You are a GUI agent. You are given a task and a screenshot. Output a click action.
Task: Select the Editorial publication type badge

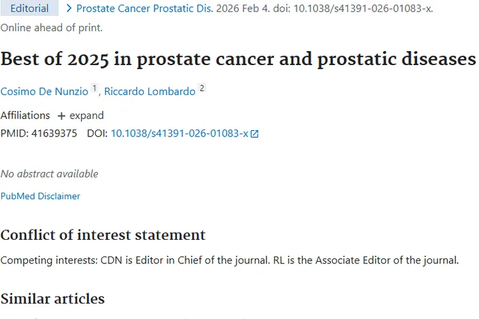tap(29, 8)
